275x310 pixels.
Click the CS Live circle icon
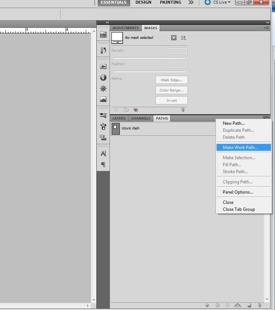tap(207, 2)
